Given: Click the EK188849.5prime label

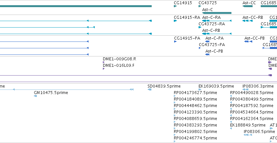Looking at the screenshot, I should coord(248,125).
